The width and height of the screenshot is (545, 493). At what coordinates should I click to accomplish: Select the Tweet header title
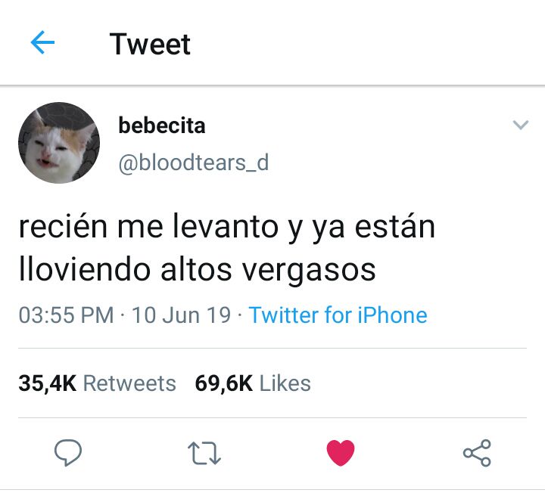150,44
